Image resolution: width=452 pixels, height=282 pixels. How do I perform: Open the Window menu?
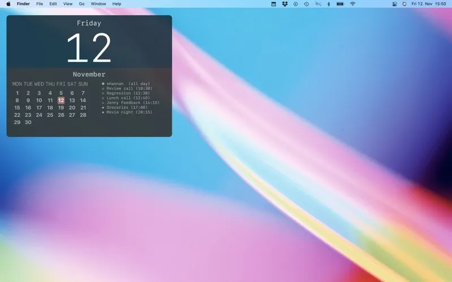(x=98, y=4)
